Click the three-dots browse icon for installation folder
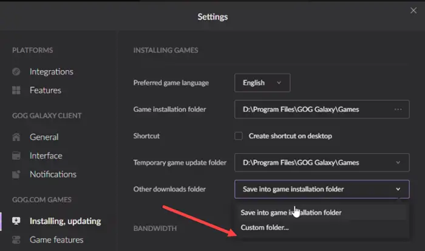425x251 pixels. (398, 109)
